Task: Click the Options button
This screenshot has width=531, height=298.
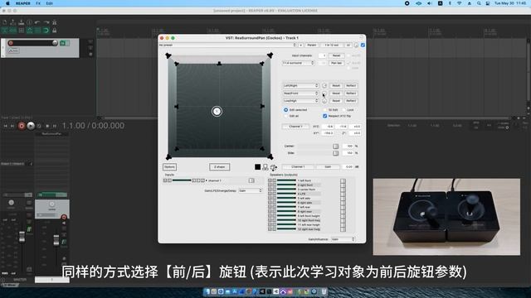Action: (x=169, y=167)
